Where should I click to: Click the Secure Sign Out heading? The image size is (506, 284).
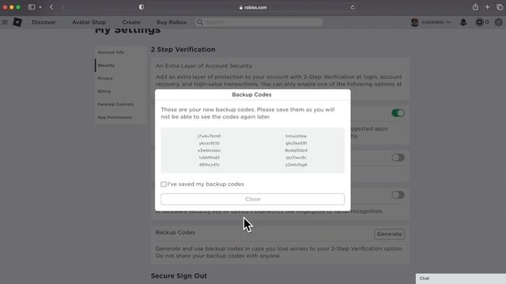[179, 276]
